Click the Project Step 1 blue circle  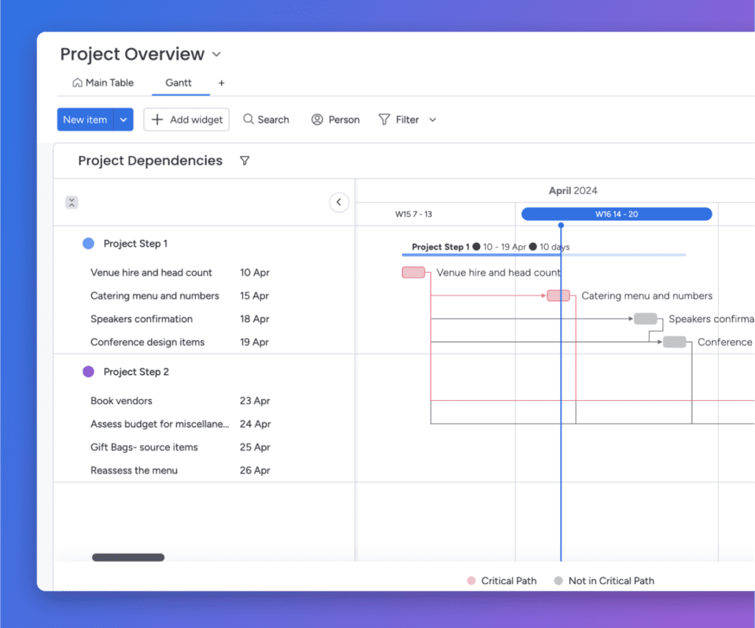(x=88, y=244)
